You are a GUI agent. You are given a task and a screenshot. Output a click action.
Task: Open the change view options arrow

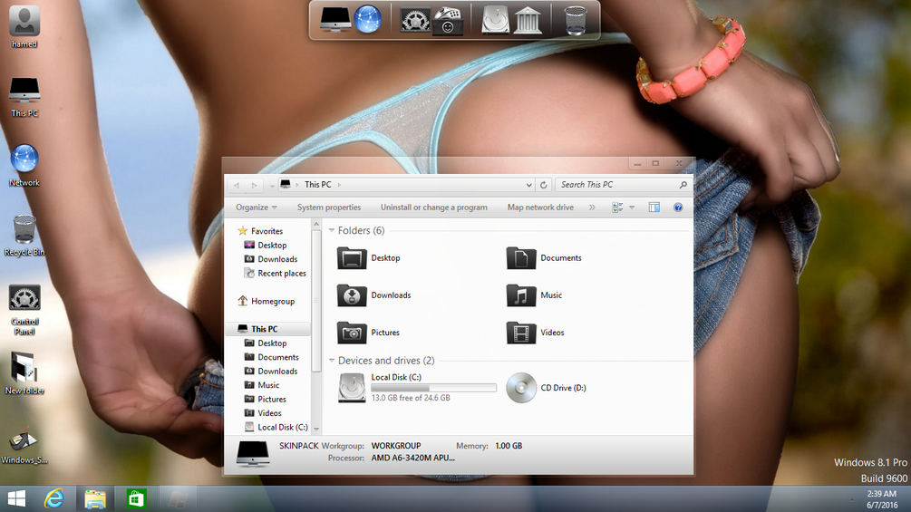point(632,208)
